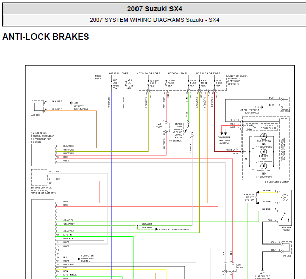Click 'COMPUTER DATA LINES SYSTEM' beside combination meter

pos(224,141)
